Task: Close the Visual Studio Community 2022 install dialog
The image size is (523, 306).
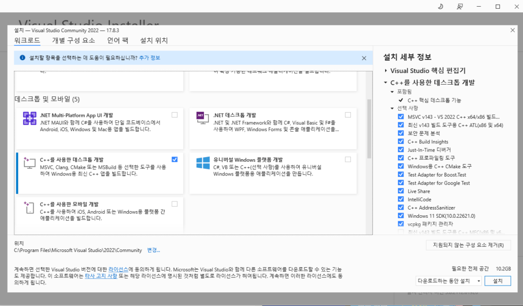Action: (x=512, y=30)
